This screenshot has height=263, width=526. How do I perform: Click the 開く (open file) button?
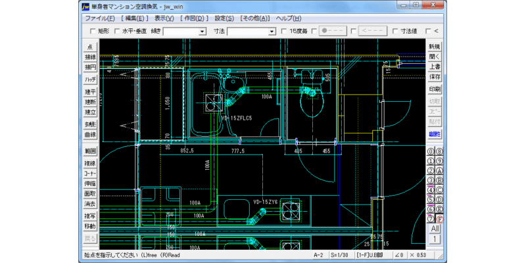[x=435, y=57]
